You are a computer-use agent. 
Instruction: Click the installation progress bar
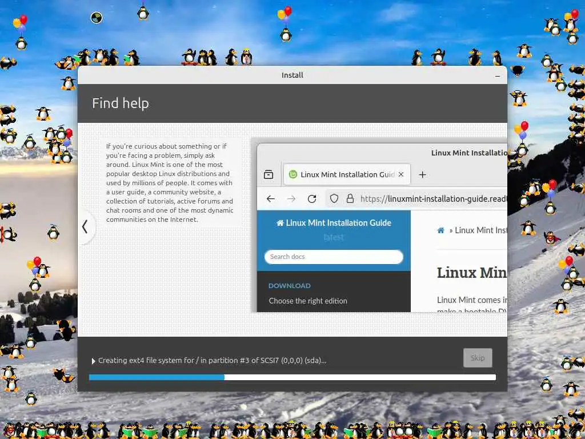tap(292, 377)
